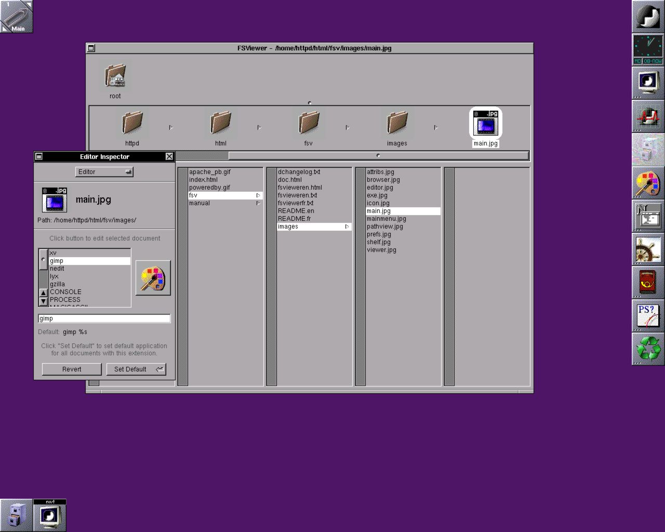The width and height of the screenshot is (665, 532).
Task: Expand the manual folder in browser column
Action: 225,203
